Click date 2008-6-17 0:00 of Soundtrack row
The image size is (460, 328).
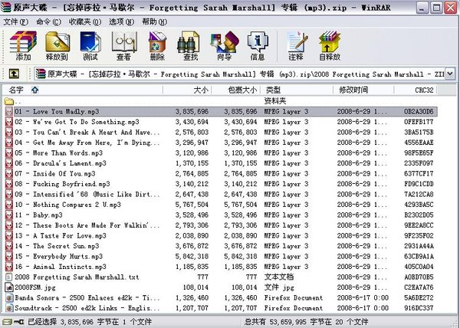pos(363,308)
